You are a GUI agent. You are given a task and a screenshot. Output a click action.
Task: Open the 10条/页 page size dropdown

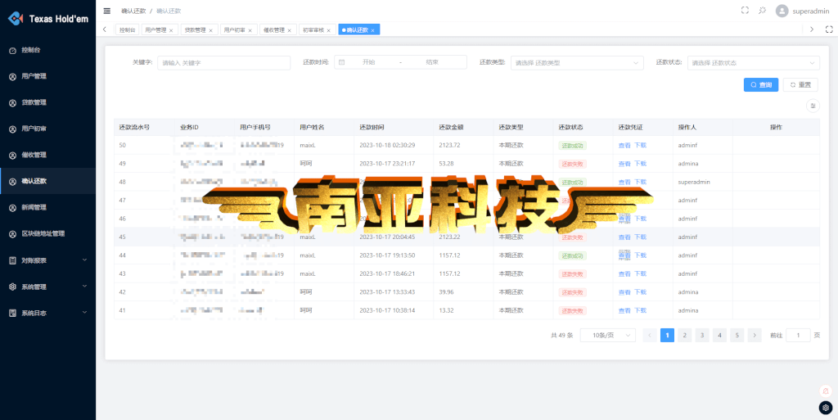(608, 336)
